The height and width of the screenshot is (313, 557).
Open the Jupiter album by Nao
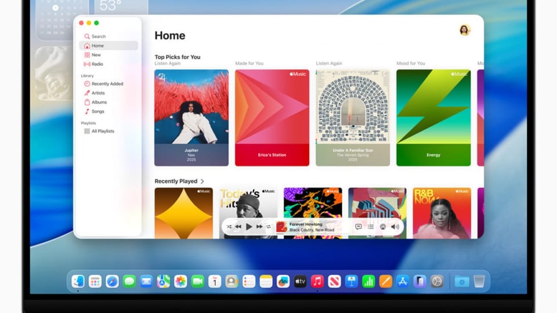191,118
